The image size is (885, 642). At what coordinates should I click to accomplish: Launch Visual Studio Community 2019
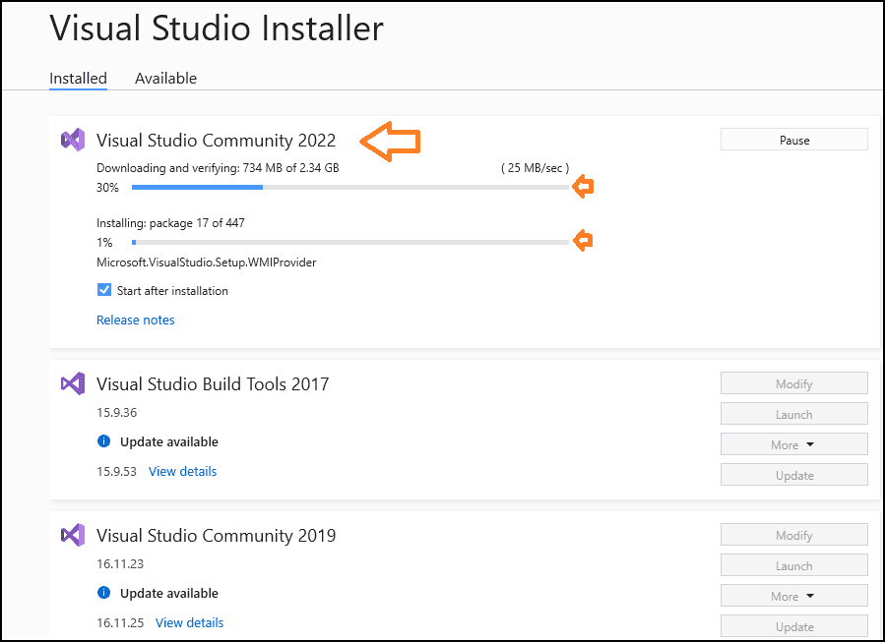[794, 566]
